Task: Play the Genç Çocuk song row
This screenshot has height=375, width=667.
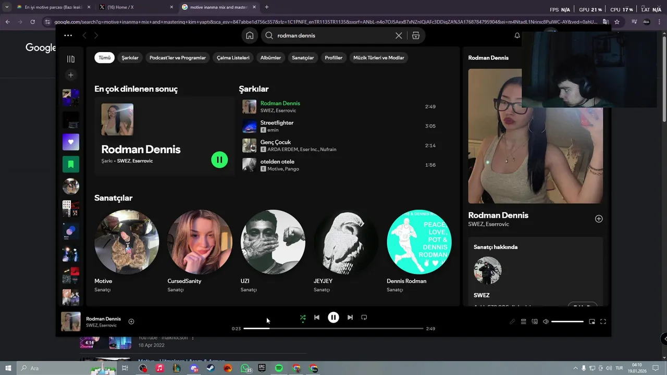Action: [x=339, y=145]
